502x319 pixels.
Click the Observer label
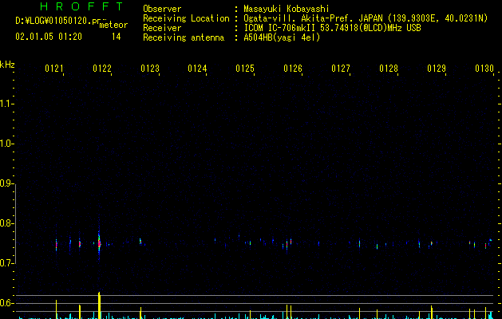point(162,9)
